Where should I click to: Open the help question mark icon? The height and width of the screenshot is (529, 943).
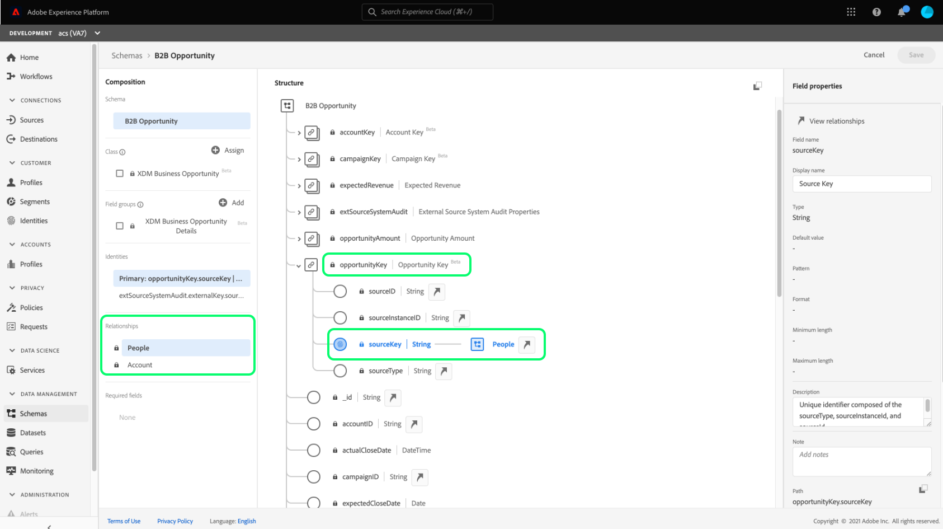(x=876, y=12)
